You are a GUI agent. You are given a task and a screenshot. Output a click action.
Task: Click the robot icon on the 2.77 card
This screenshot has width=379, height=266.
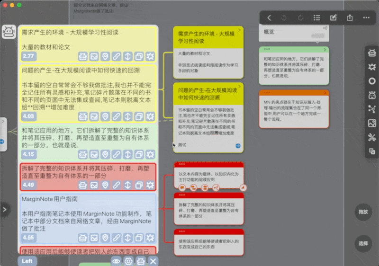[x=82, y=56]
